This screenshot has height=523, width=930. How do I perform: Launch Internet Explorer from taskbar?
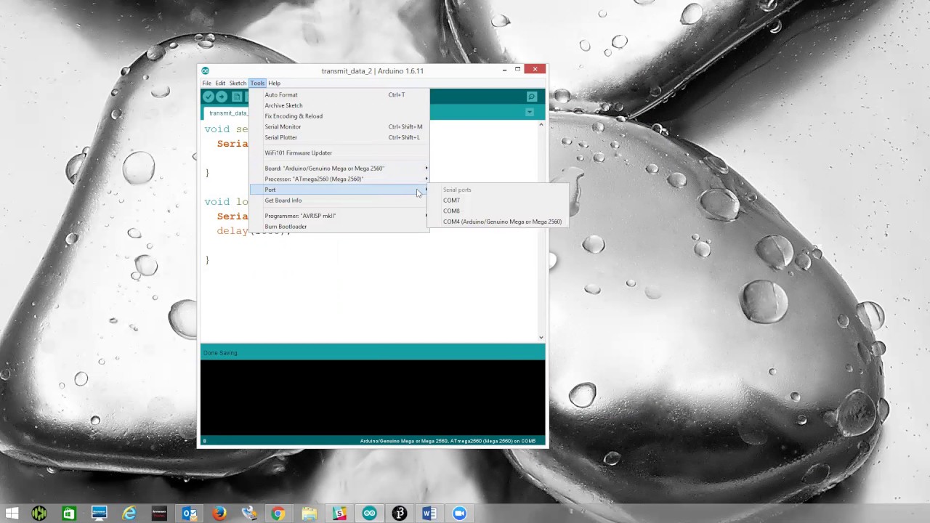pos(129,514)
